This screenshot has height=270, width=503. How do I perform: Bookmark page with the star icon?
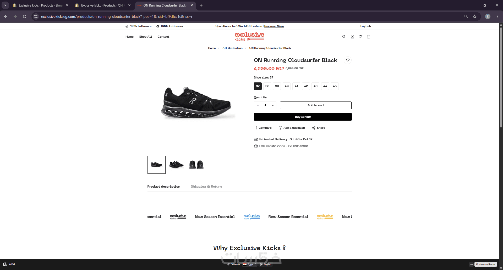tap(475, 16)
